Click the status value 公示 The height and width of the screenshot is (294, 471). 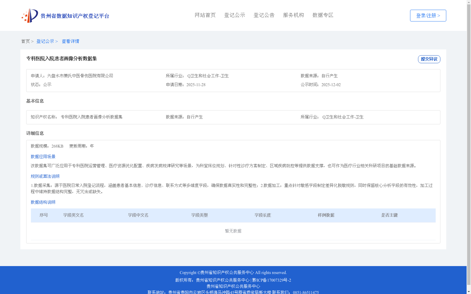47,85
